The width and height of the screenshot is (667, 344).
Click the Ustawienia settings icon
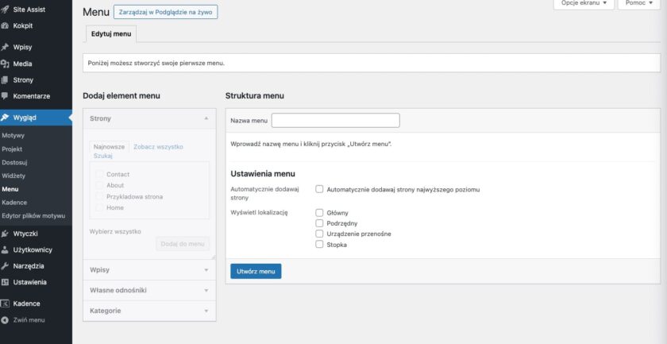pos(5,282)
